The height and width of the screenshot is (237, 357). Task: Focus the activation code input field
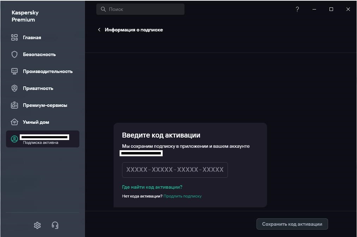coord(175,170)
